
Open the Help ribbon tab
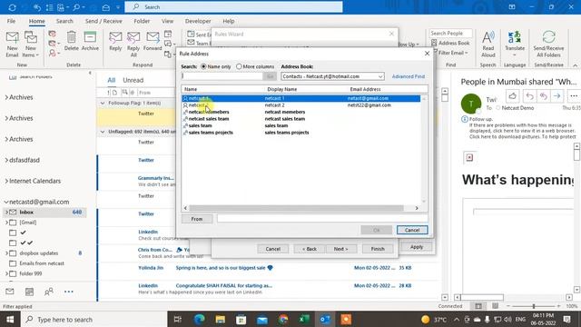tap(228, 21)
